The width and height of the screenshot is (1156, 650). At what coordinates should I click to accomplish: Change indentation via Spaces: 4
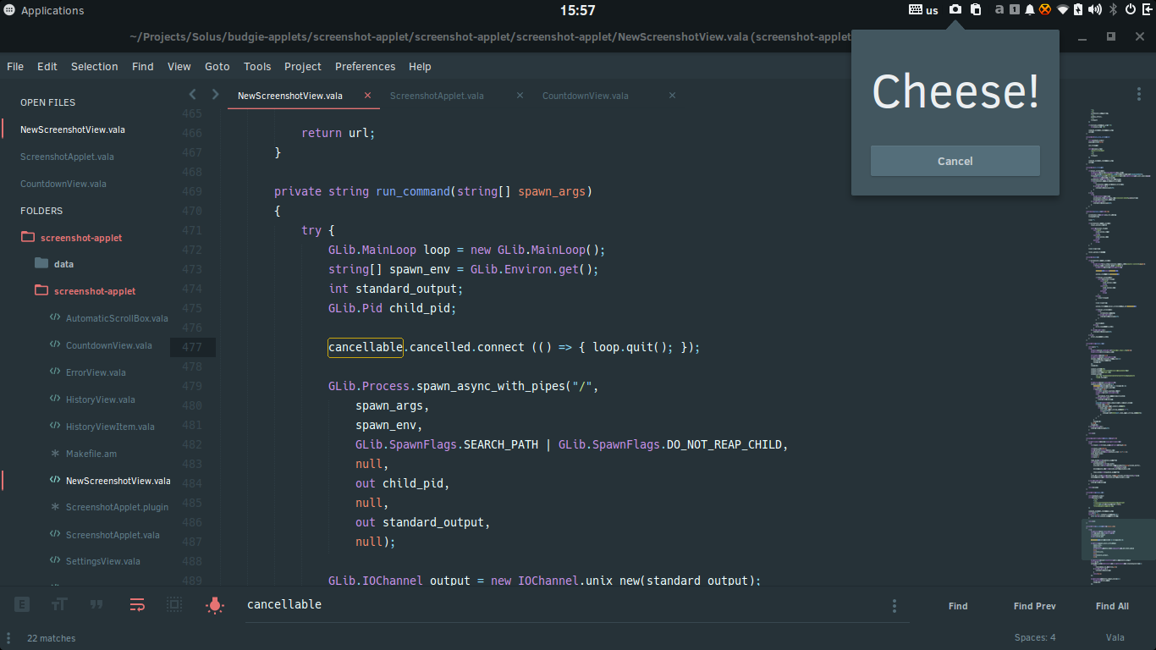pyautogui.click(x=1035, y=637)
